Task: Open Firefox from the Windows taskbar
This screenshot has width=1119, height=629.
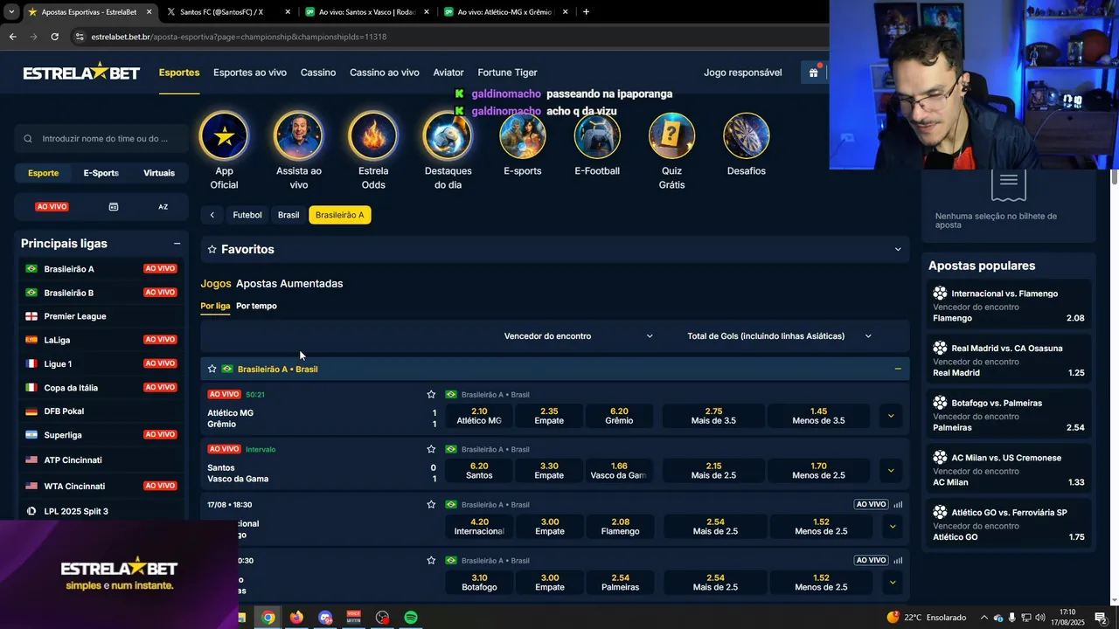Action: [296, 618]
